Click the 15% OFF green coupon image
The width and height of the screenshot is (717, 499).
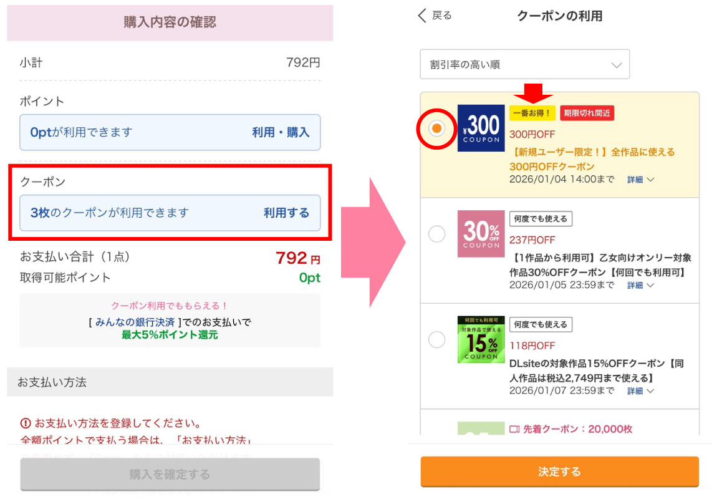[x=481, y=339]
